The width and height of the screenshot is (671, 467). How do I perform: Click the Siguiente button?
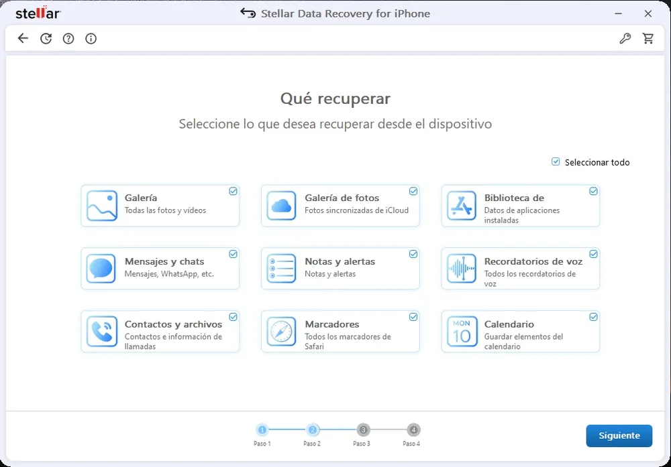619,436
